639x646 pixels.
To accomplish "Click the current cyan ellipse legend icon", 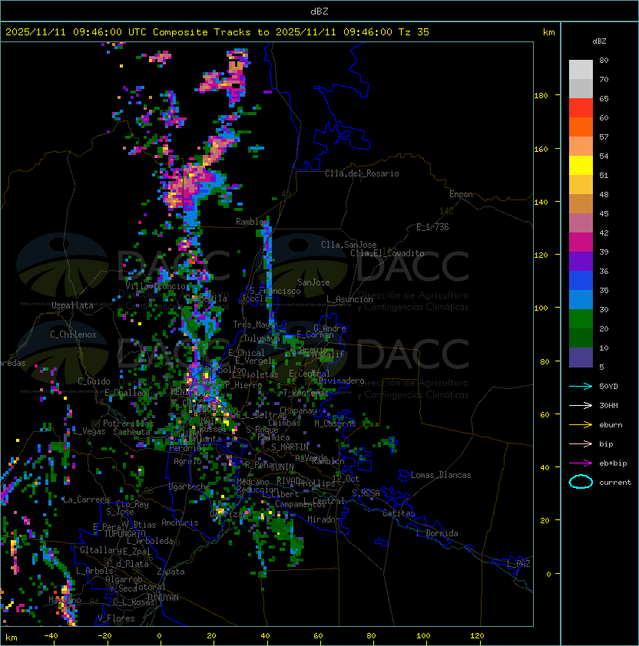I will [581, 482].
